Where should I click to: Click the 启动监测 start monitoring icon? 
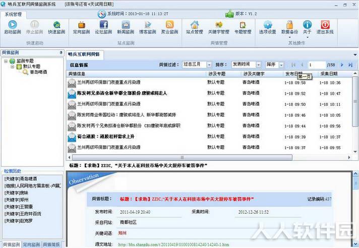pos(13,25)
